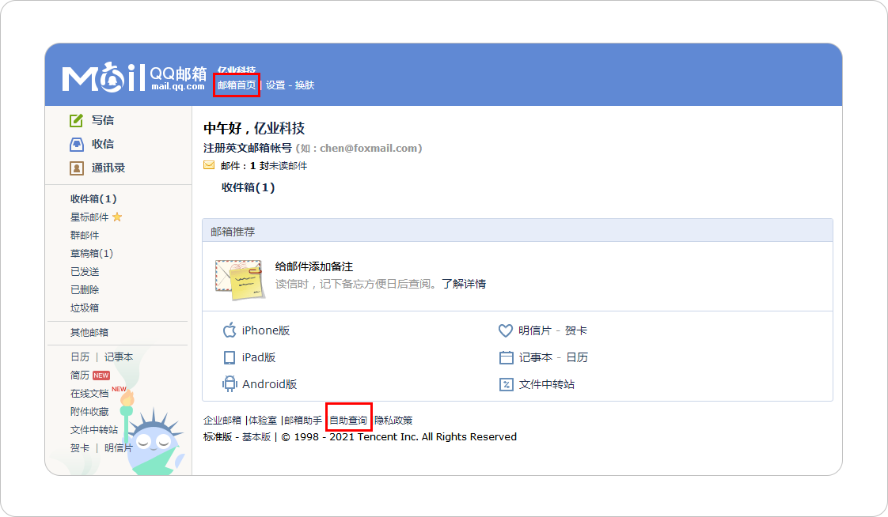
Task: Click 邮箱助手 footer link
Action: [x=303, y=421]
